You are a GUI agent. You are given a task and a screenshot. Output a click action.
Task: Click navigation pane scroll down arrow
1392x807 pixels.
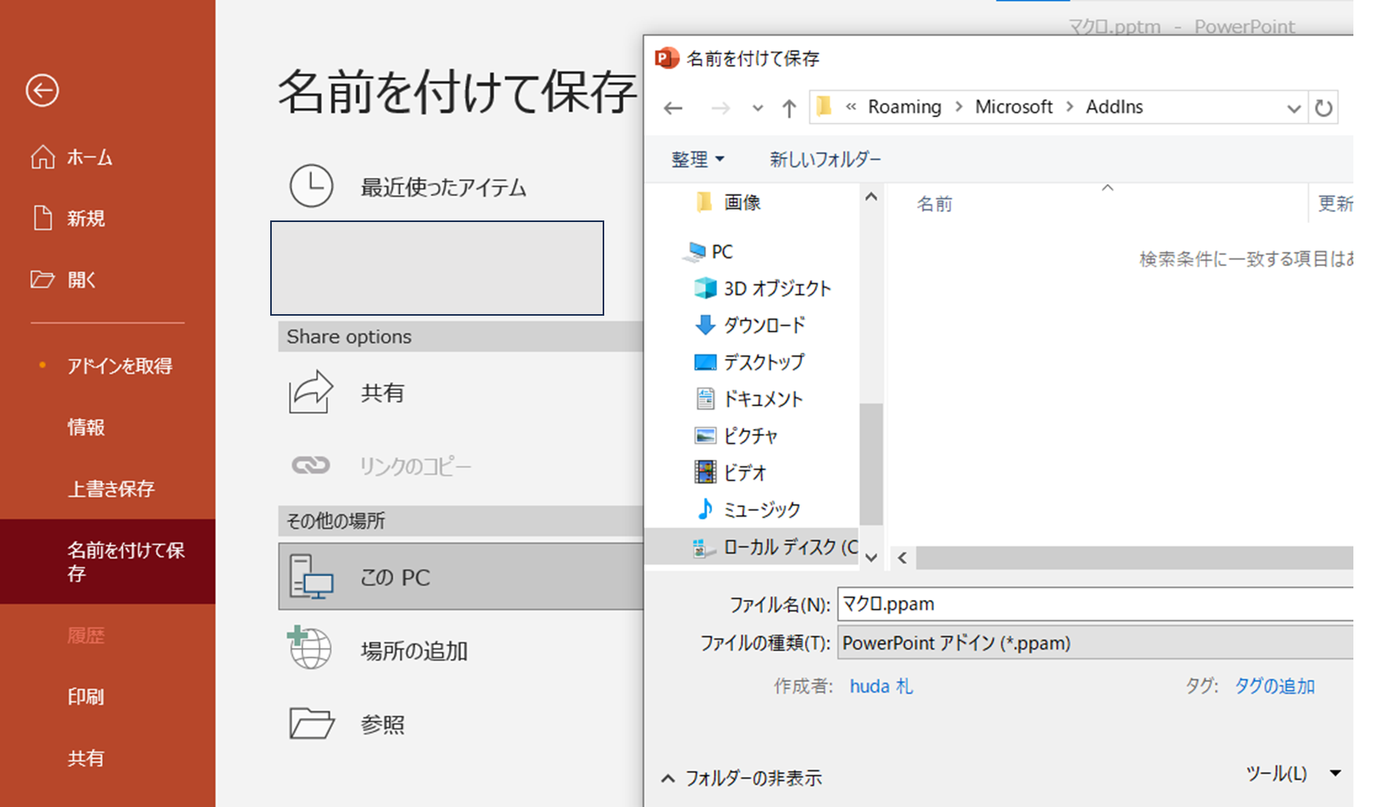870,557
